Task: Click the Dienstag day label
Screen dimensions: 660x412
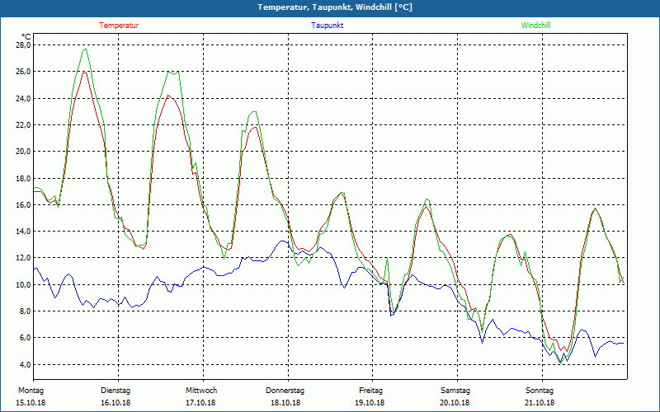Action: (x=115, y=391)
